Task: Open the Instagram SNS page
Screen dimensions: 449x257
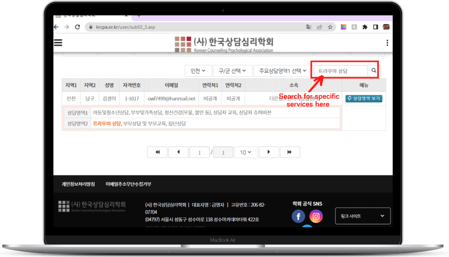Action: pos(316,216)
